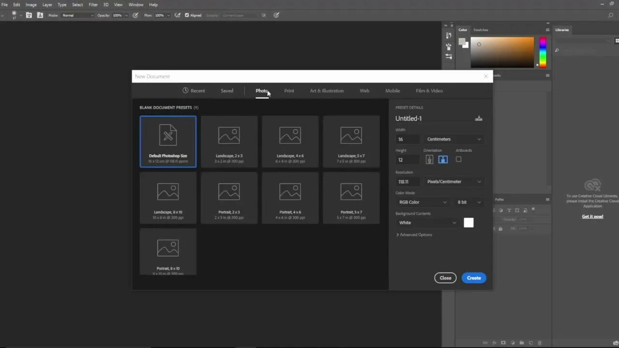This screenshot has width=619, height=348.
Task: Click the Close button in New Document dialog
Action: [x=445, y=278]
